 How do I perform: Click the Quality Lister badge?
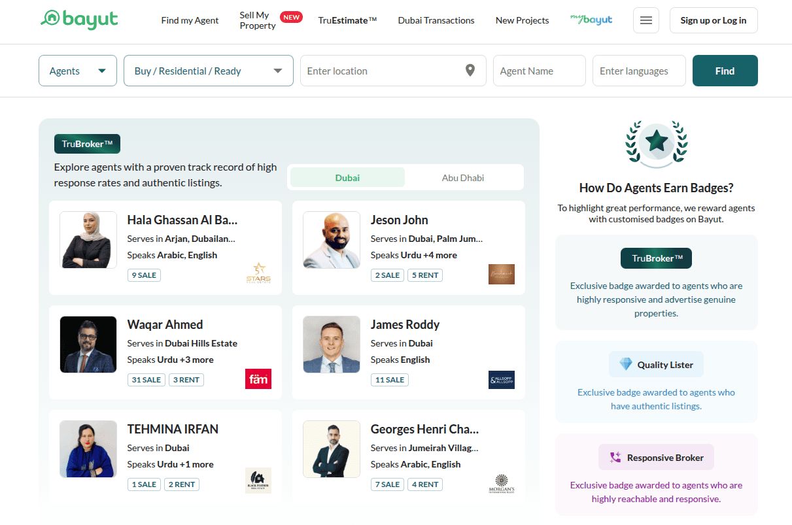click(656, 365)
